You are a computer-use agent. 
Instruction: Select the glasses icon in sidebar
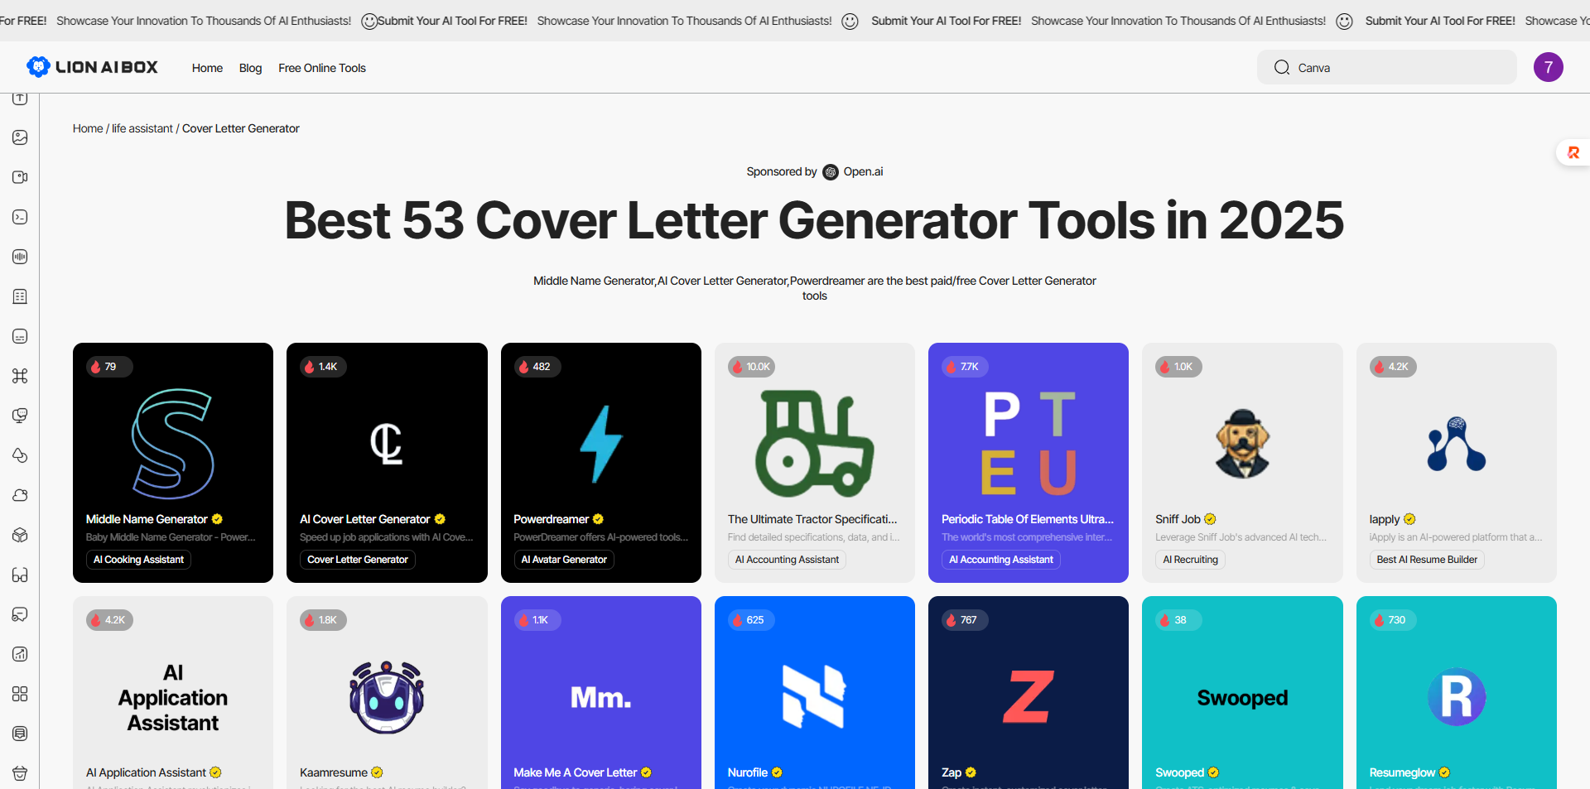[20, 575]
